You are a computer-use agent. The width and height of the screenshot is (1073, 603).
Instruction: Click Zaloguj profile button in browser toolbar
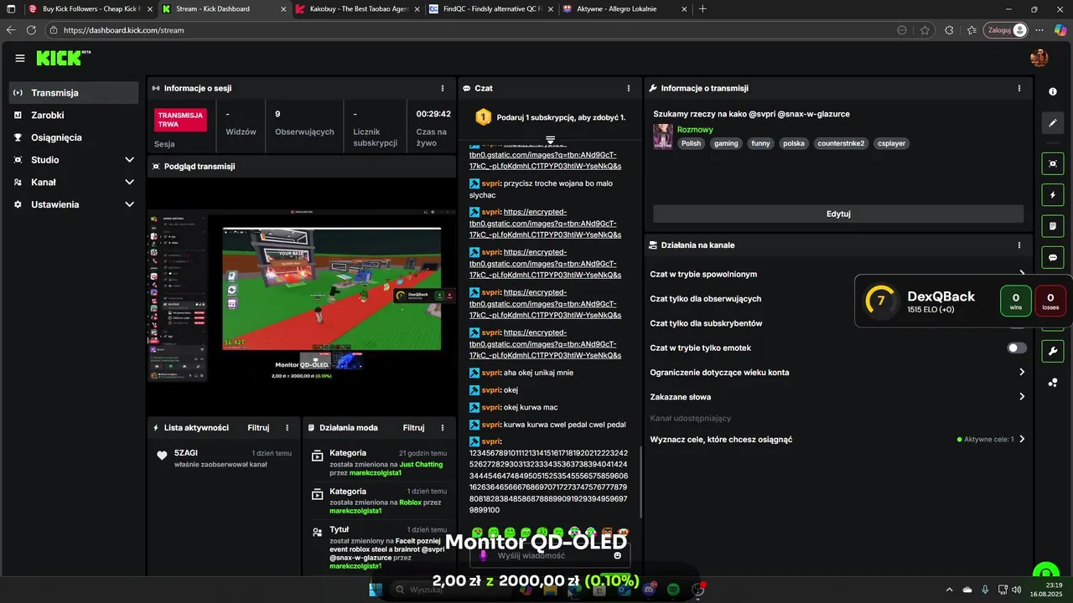[1007, 29]
